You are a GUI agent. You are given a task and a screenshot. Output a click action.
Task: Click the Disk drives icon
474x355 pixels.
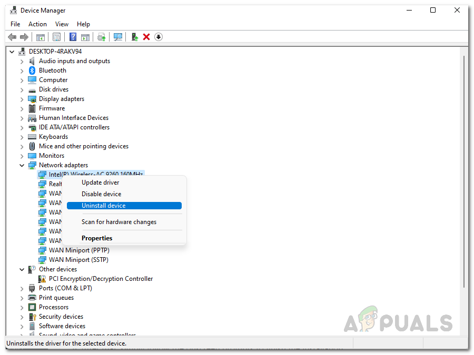point(32,90)
